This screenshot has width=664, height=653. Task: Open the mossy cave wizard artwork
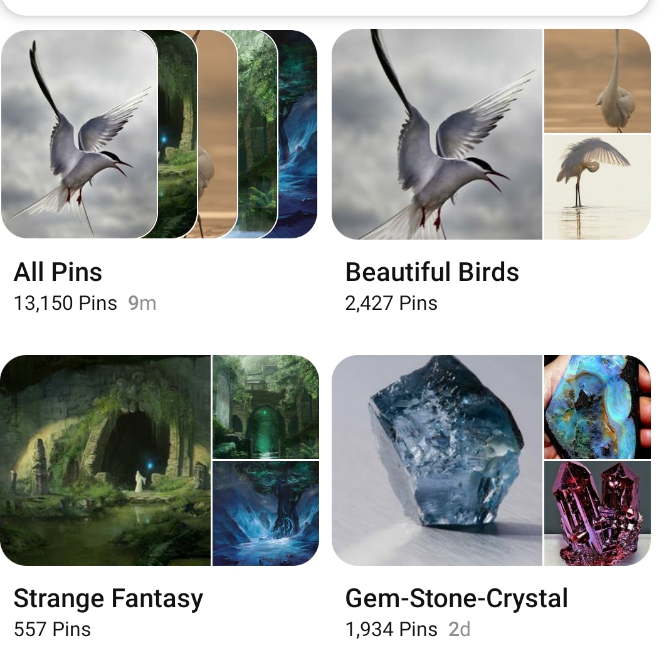coord(105,460)
